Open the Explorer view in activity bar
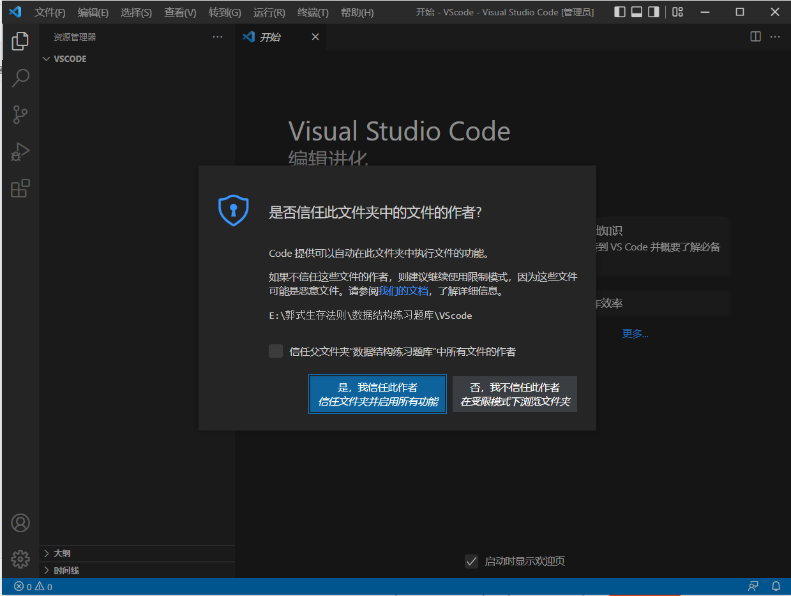The width and height of the screenshot is (791, 596). [20, 42]
